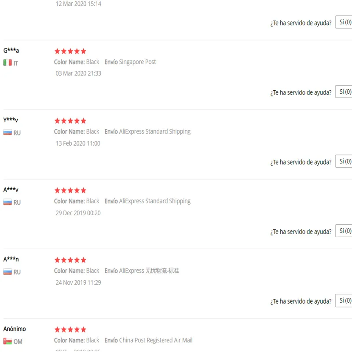The image size is (352, 352).
Task: Mark 12 Mar 2020 review as helpful
Action: pyautogui.click(x=345, y=22)
